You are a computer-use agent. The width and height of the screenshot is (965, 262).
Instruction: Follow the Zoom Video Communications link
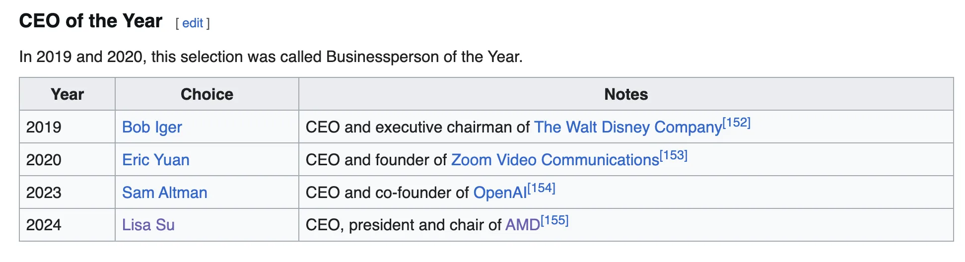(555, 160)
